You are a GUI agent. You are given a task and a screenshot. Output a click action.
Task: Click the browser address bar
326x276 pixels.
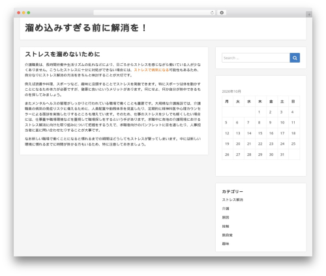[x=155, y=13]
